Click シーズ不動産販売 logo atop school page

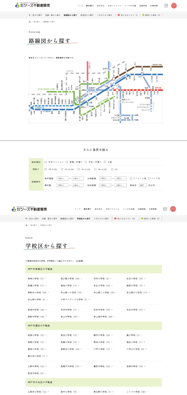[29, 209]
